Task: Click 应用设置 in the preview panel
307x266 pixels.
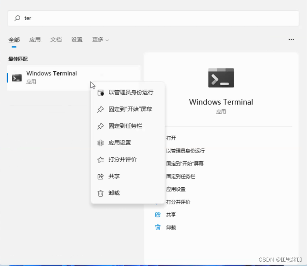Action: (176, 189)
